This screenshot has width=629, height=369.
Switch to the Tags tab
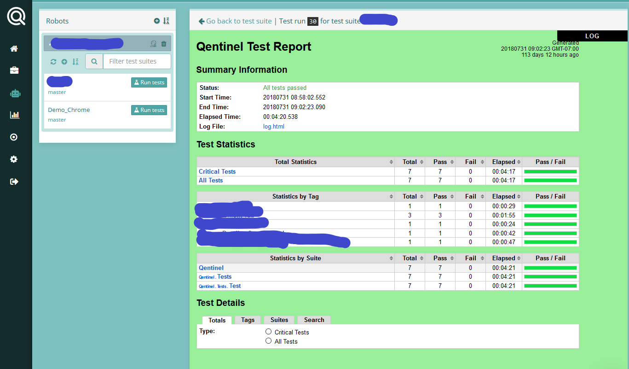tap(248, 320)
